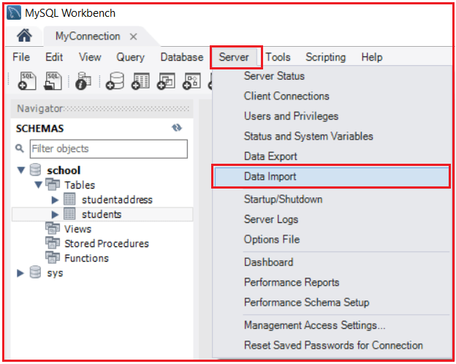Choose Reset Saved Passwords for Connection
456x364 pixels.
332,345
